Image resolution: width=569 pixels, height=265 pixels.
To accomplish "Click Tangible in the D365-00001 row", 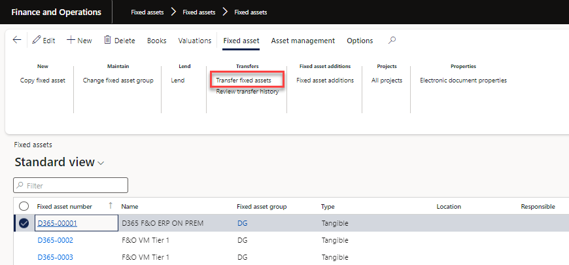I will (x=335, y=223).
